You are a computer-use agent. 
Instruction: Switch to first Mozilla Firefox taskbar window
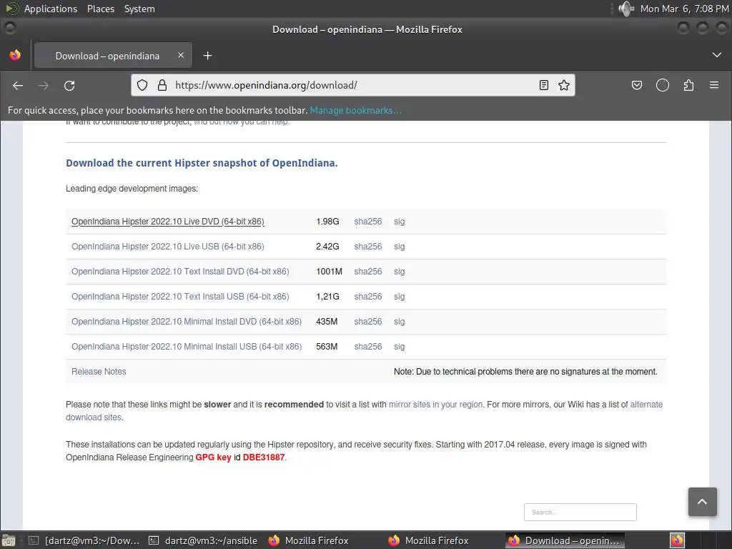[309, 540]
